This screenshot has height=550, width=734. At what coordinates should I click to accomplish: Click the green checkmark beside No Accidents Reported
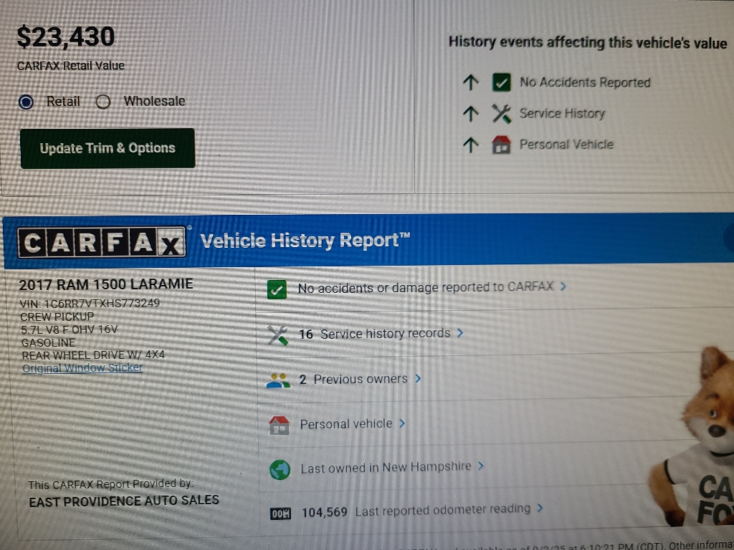pos(501,83)
